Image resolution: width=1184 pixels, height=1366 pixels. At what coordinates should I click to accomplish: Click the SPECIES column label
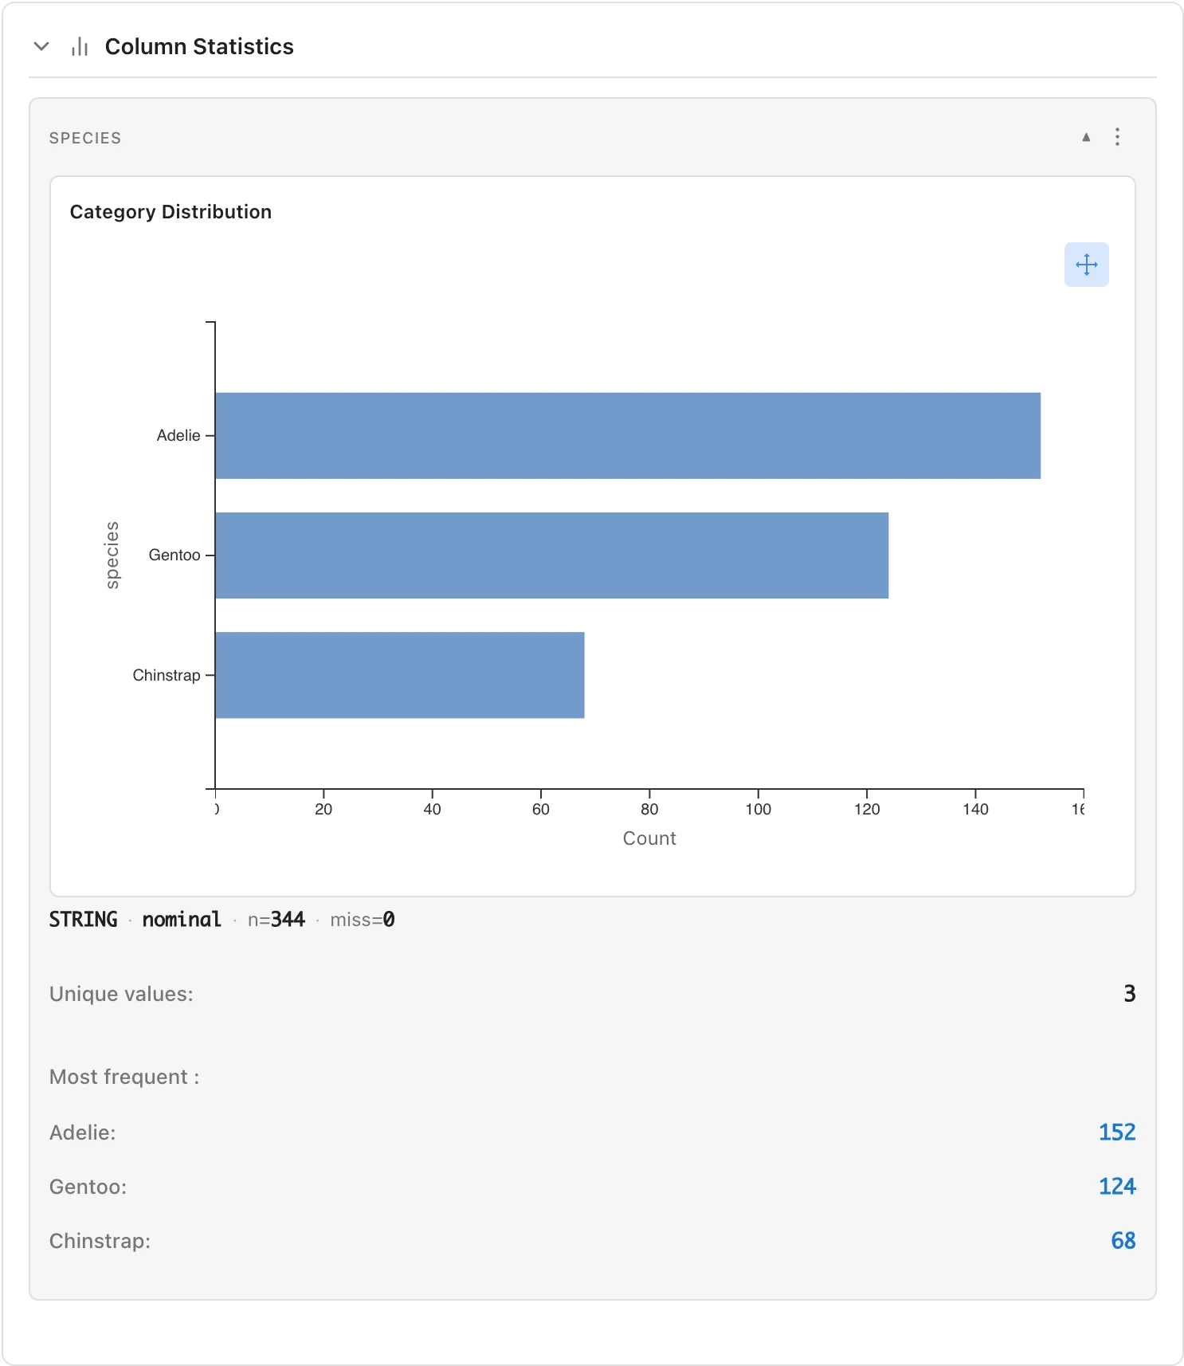point(85,138)
